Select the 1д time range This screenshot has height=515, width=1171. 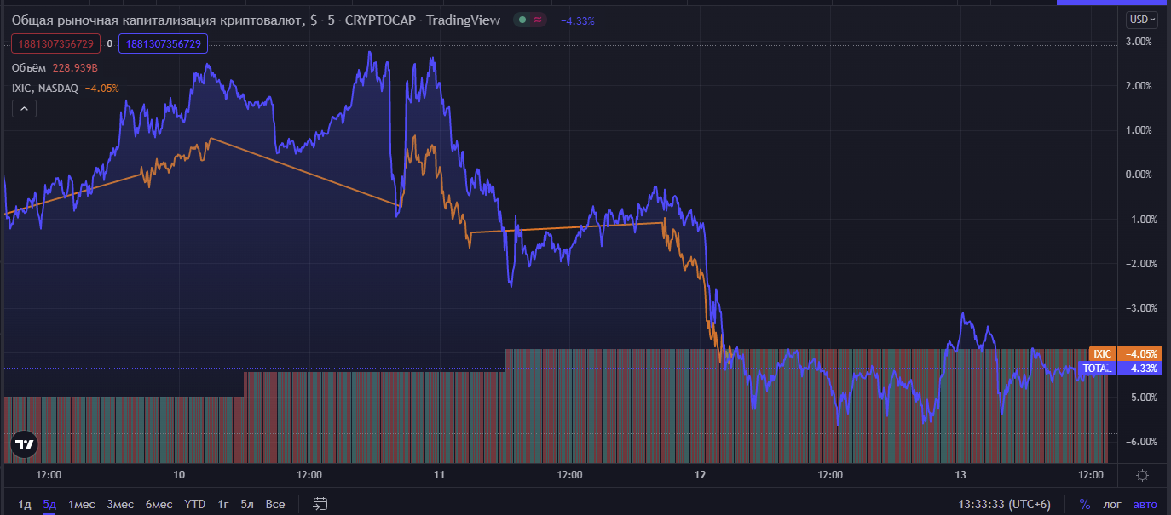(x=25, y=504)
